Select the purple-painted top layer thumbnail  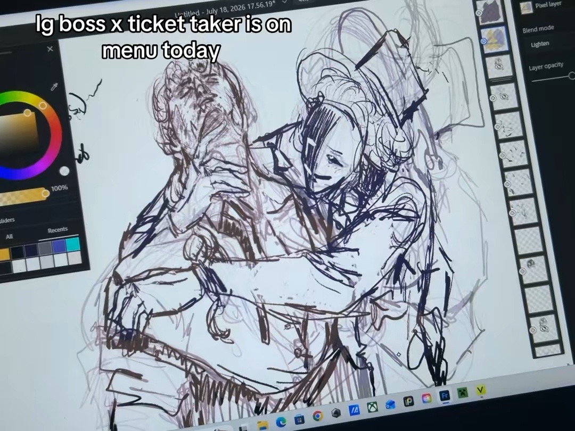(x=493, y=12)
